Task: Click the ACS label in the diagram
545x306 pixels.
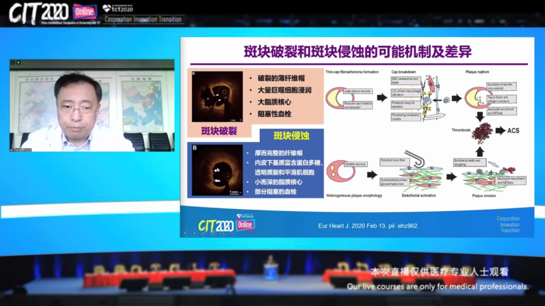Action: [513, 130]
